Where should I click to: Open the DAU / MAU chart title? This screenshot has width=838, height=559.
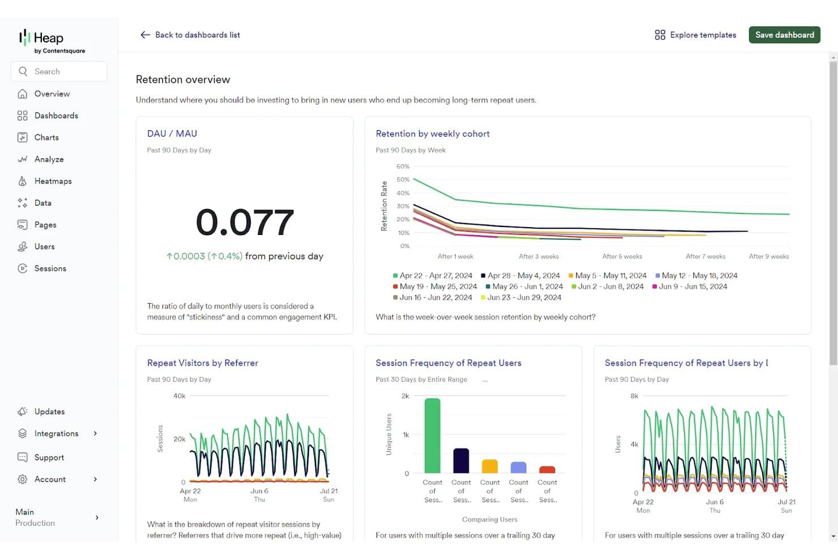(172, 134)
